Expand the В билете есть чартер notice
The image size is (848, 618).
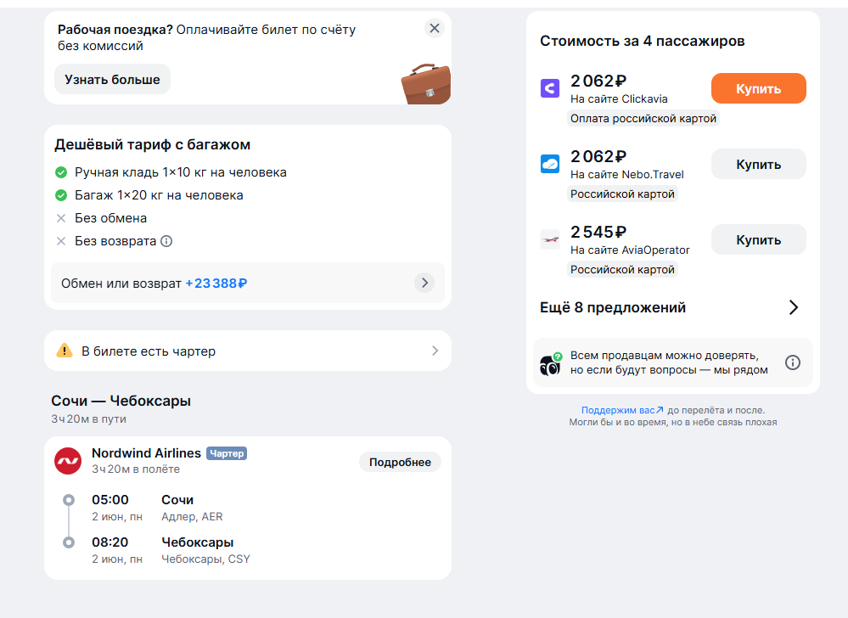pos(248,351)
